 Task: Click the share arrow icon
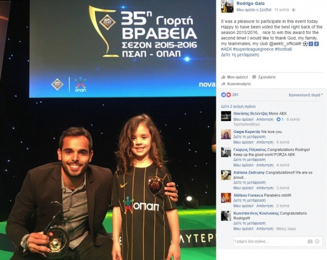tap(223, 84)
